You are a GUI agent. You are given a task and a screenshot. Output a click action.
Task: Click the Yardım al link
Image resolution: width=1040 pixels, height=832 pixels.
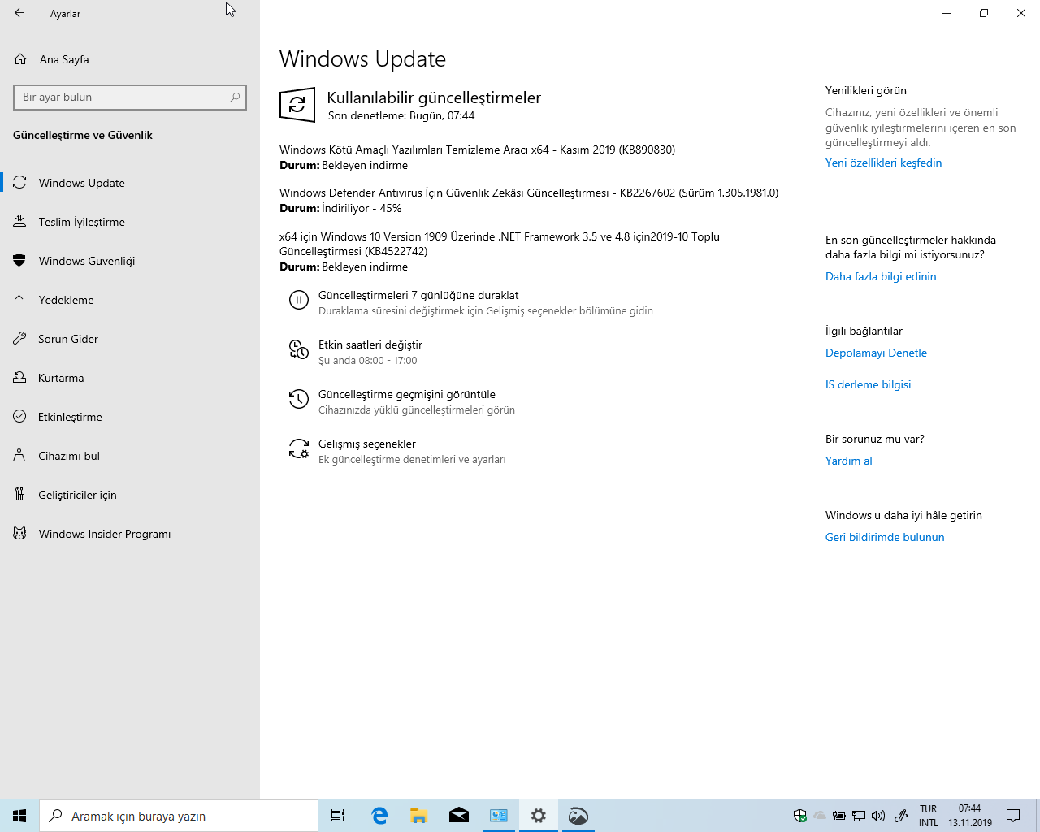pos(848,461)
